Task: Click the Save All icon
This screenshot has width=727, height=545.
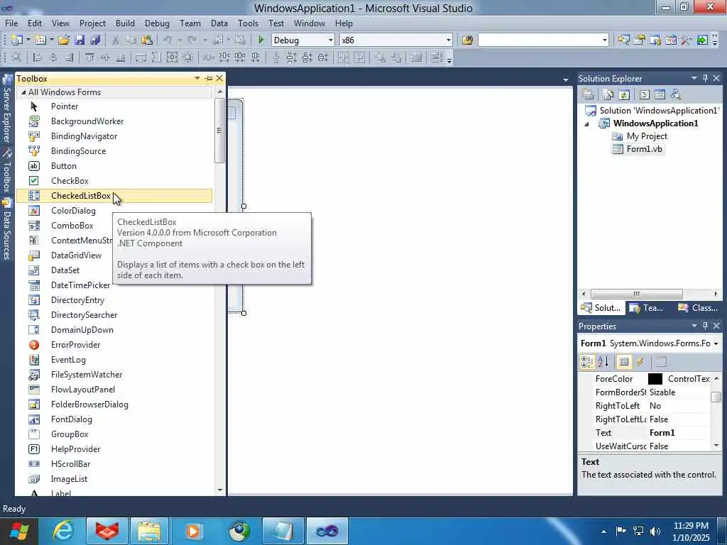Action: [96, 40]
